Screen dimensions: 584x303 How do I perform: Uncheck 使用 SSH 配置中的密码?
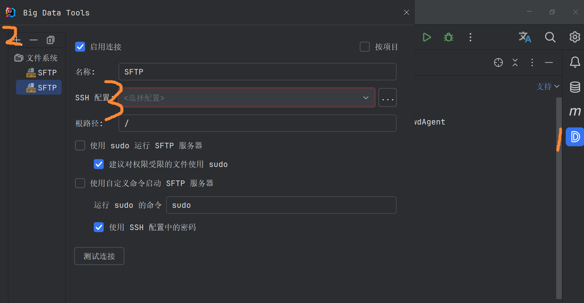(x=99, y=227)
